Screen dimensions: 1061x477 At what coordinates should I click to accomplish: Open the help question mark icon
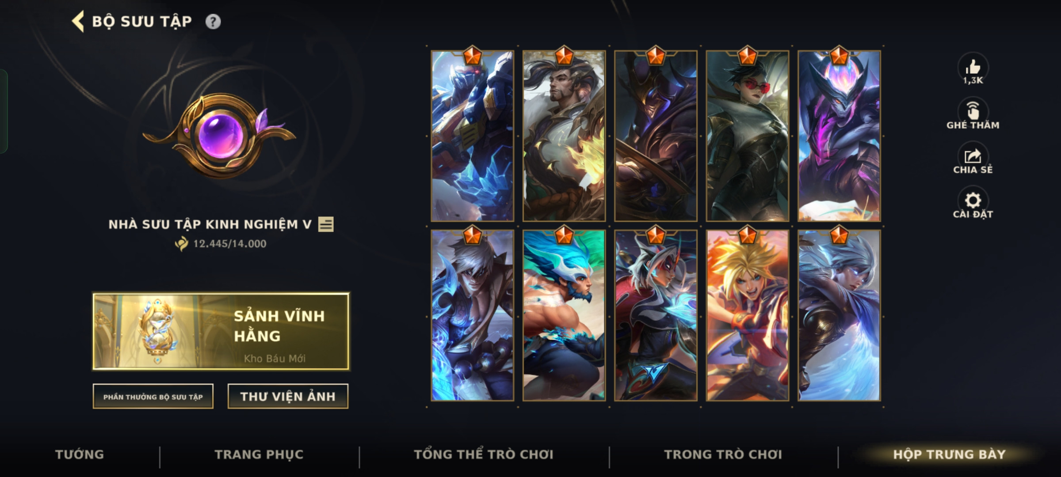click(x=213, y=22)
